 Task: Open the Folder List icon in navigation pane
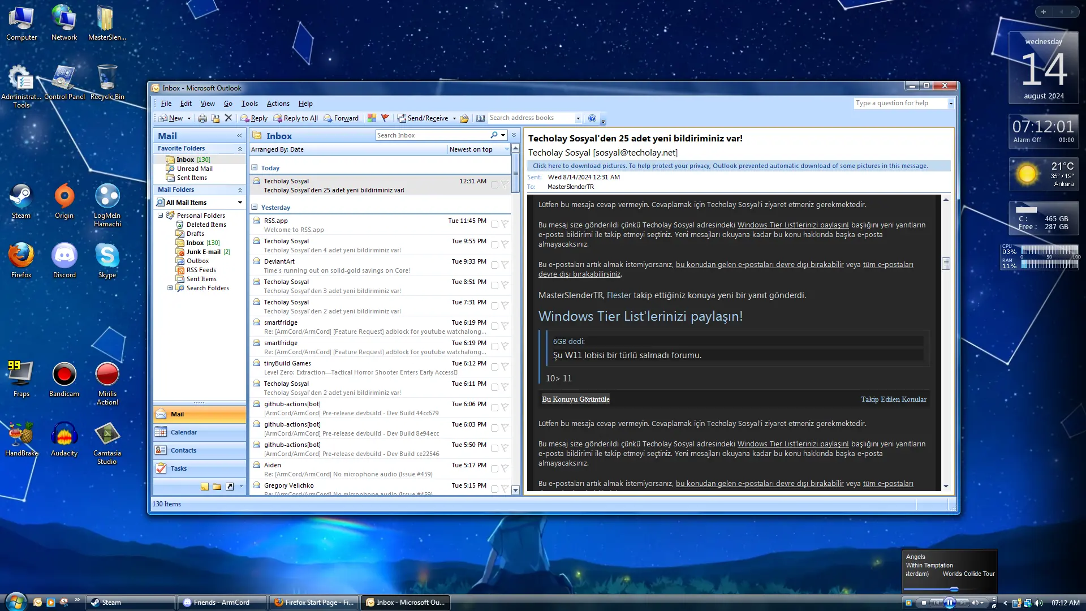click(217, 487)
